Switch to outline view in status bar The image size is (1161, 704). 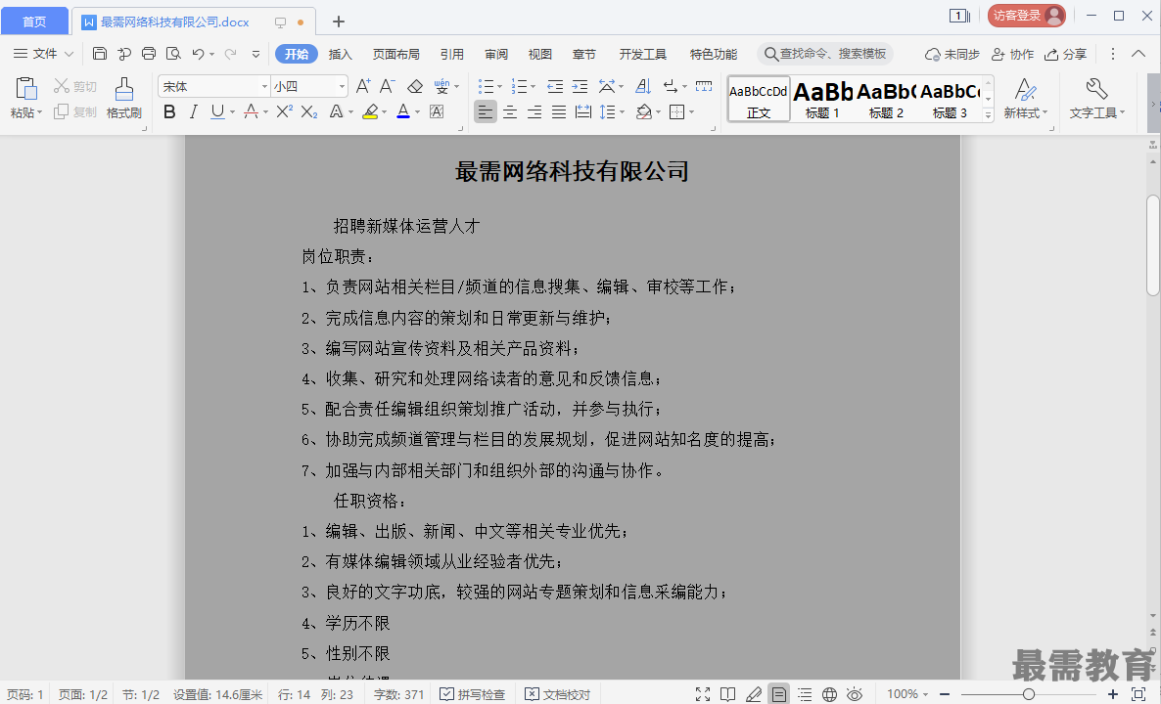804,694
